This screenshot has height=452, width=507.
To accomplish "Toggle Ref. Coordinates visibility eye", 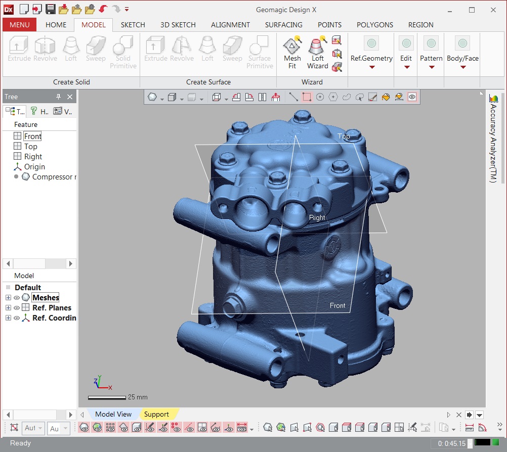I will point(17,318).
